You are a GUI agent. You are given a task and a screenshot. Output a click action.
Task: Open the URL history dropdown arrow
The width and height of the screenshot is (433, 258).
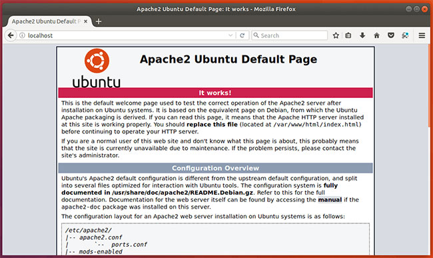coord(230,35)
